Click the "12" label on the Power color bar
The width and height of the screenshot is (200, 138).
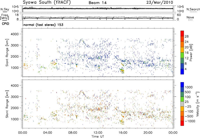186,58
